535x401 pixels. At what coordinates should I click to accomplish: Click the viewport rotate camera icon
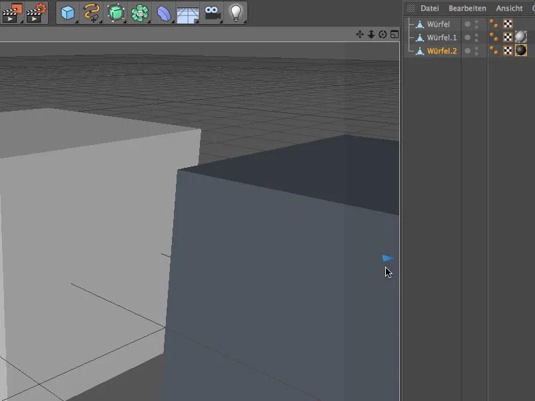pyautogui.click(x=383, y=35)
